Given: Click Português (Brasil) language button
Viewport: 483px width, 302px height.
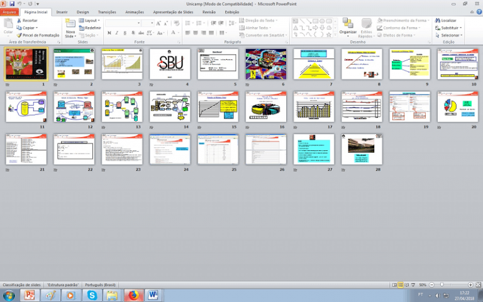Looking at the screenshot, I should [x=101, y=285].
